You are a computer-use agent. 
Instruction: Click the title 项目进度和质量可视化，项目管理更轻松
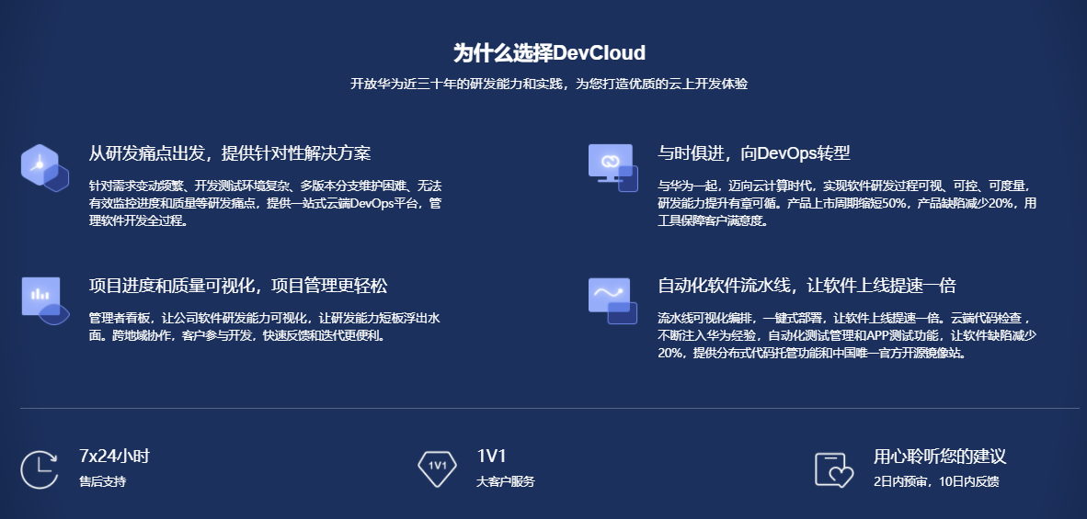(238, 285)
